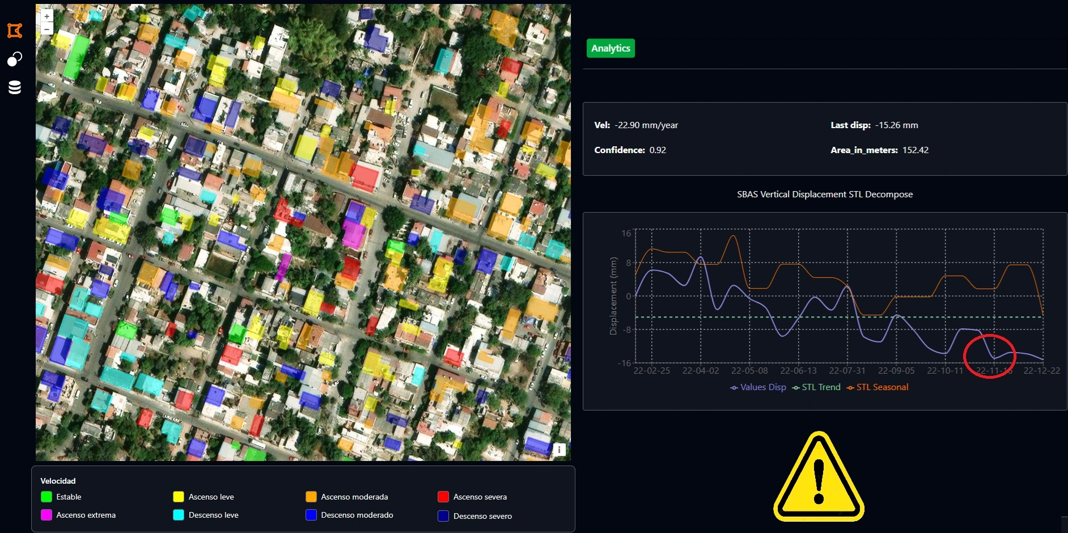
Task: Open the database stack icon
Action: 15,87
